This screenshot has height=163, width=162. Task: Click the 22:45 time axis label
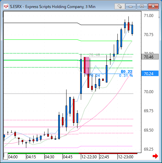point(104,157)
